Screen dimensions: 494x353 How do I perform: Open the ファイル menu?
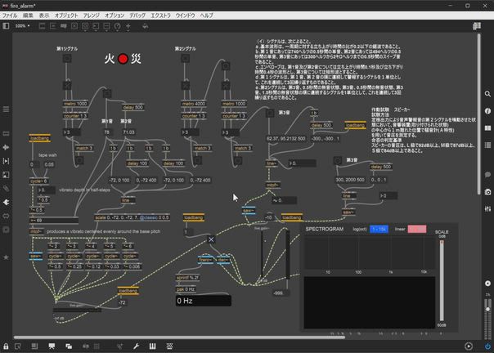[x=10, y=16]
